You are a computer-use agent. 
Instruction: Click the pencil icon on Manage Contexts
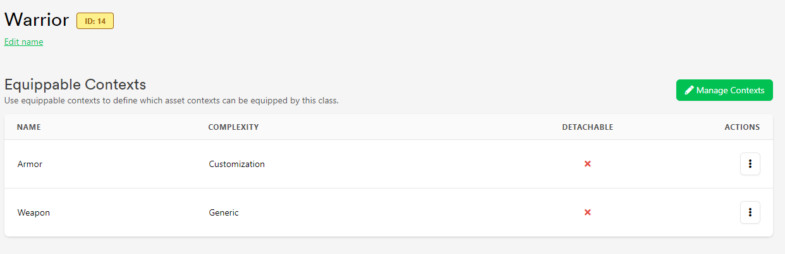click(x=690, y=90)
